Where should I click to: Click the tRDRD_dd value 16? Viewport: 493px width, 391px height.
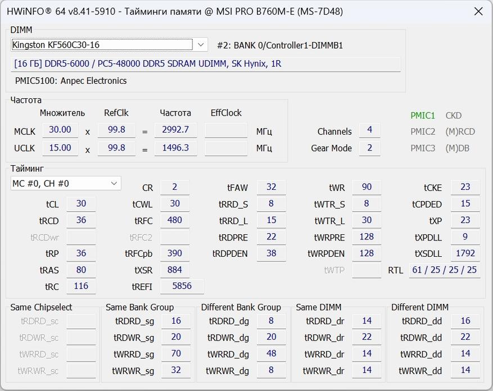[465, 321]
